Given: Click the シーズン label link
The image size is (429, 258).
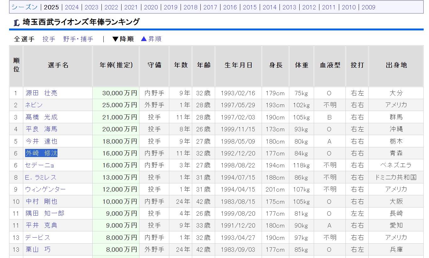Looking at the screenshot, I should coord(24,7).
